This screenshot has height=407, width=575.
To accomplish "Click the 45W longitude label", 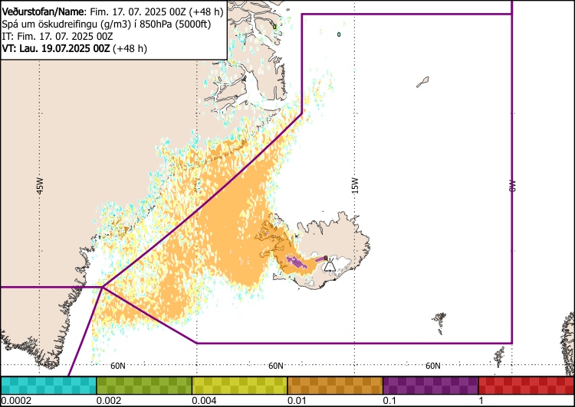I will [40, 186].
